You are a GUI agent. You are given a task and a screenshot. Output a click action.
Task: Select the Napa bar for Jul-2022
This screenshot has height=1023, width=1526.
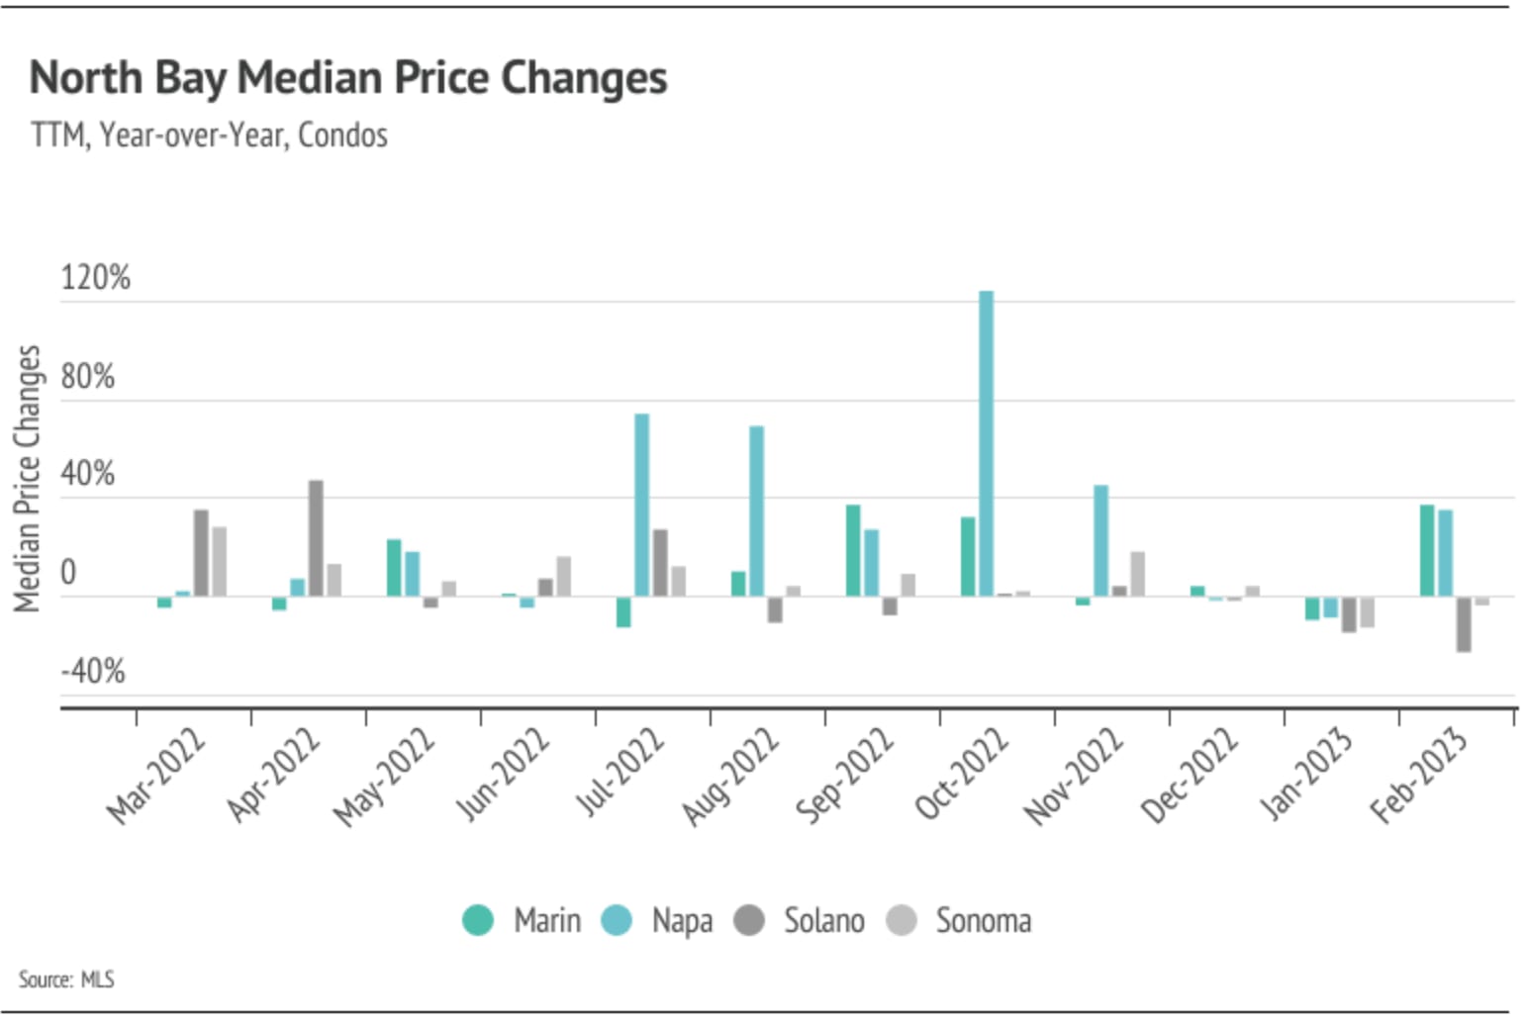tap(641, 505)
